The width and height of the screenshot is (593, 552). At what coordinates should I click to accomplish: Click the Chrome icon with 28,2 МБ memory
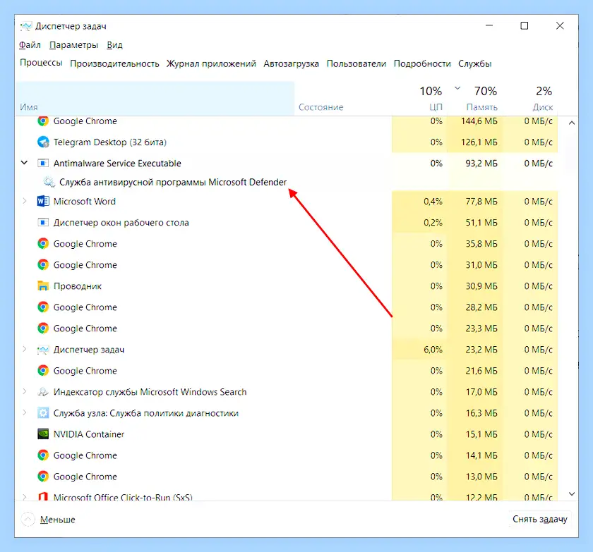pyautogui.click(x=43, y=307)
